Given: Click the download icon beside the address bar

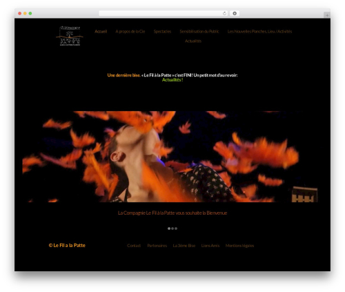Looking at the screenshot, I should 235,13.
